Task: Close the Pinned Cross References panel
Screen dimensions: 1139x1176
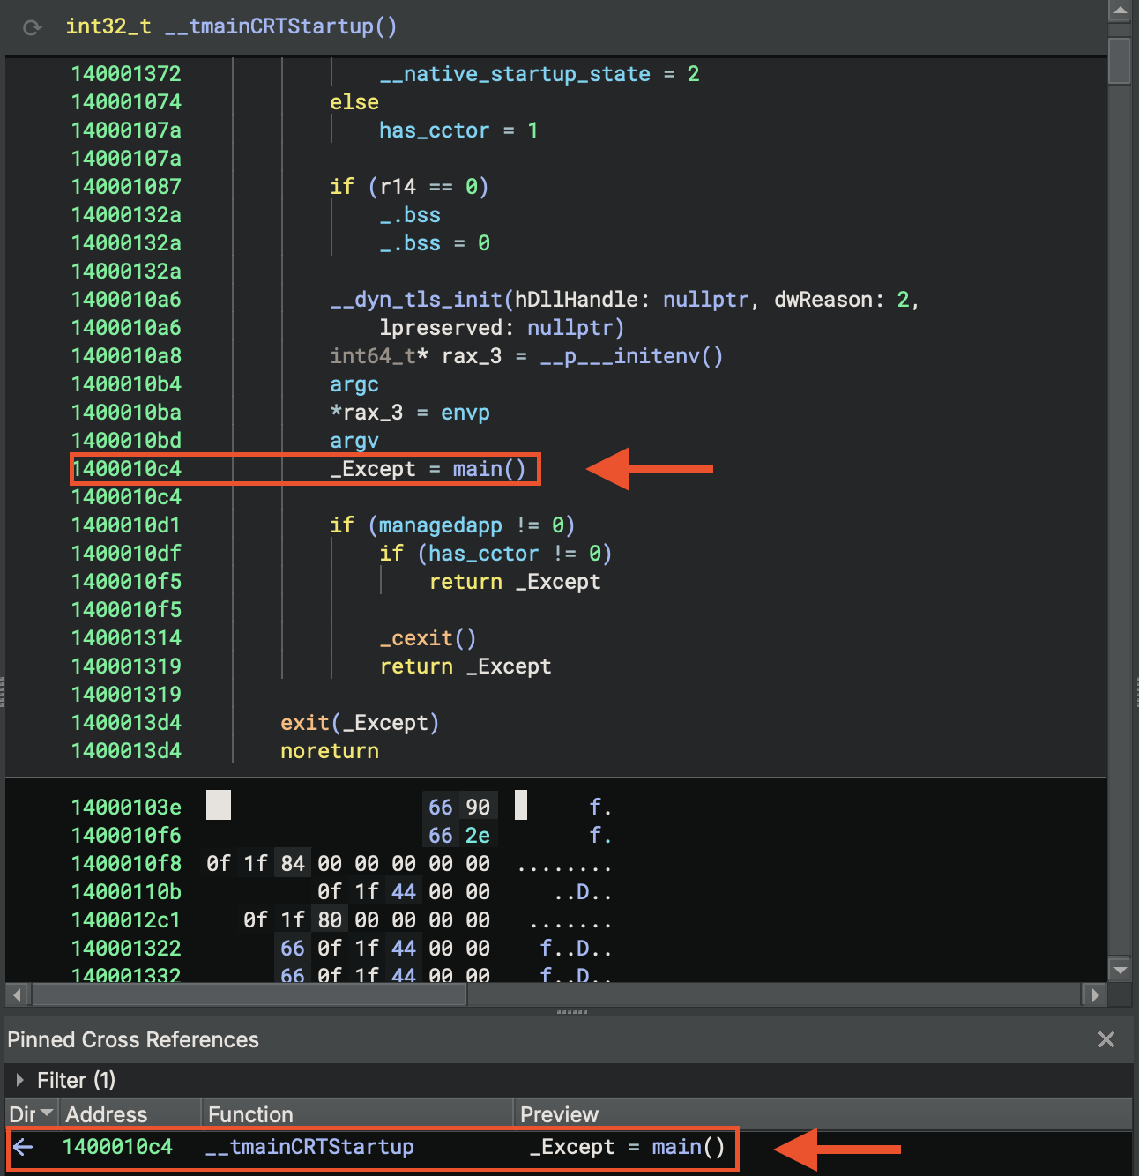Action: click(x=1106, y=1039)
